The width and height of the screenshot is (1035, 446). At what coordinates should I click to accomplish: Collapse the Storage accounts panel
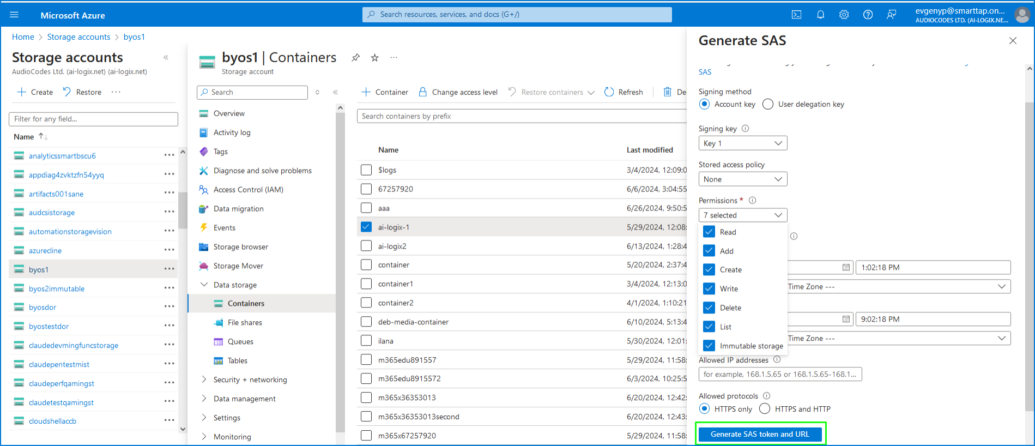click(166, 57)
